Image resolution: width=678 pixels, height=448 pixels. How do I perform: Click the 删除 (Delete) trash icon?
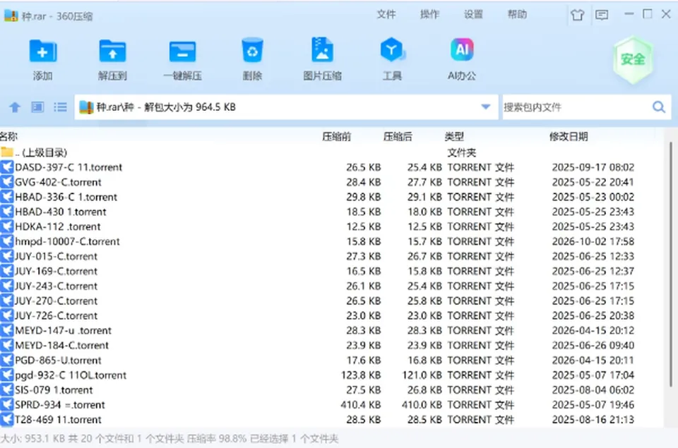pyautogui.click(x=253, y=51)
